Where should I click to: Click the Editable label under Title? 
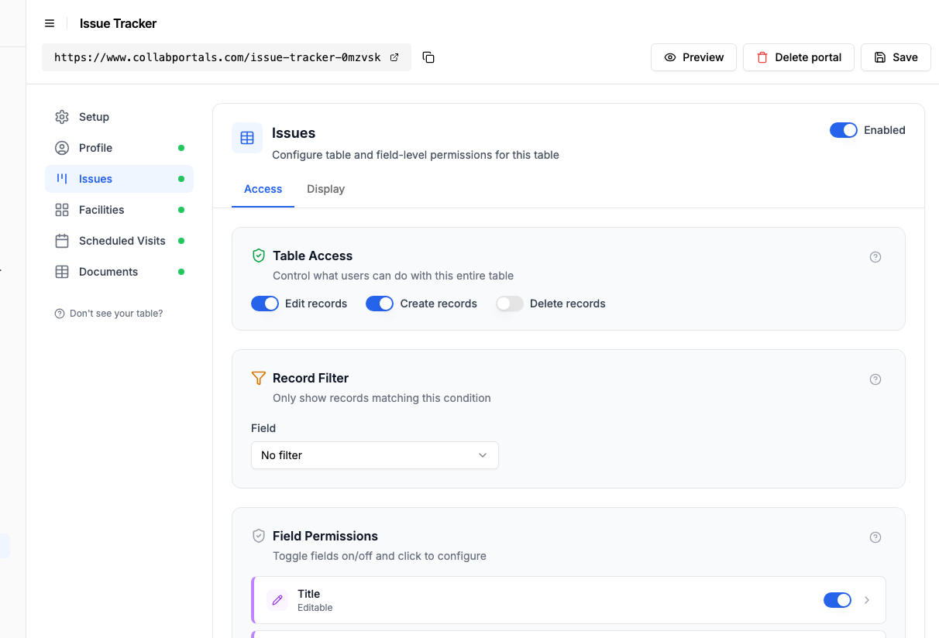pos(315,608)
